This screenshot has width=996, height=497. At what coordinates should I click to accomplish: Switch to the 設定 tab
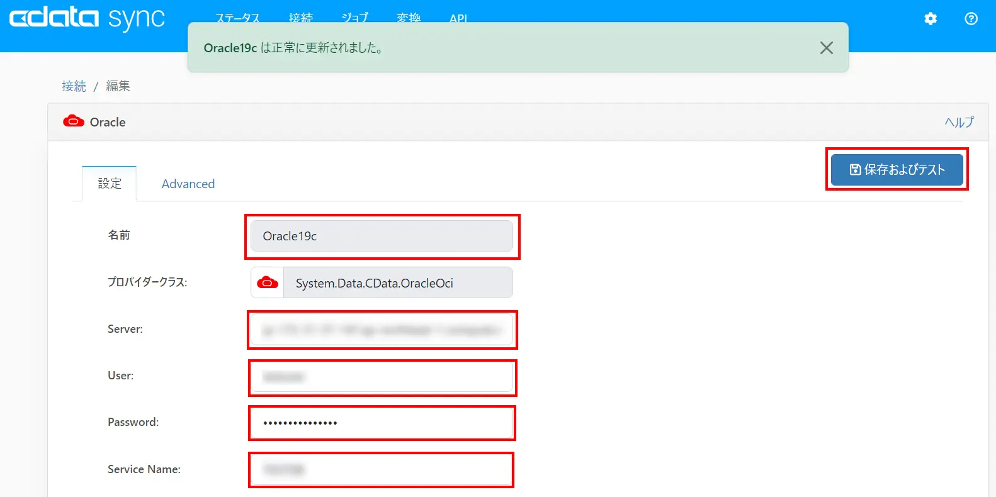pos(110,184)
